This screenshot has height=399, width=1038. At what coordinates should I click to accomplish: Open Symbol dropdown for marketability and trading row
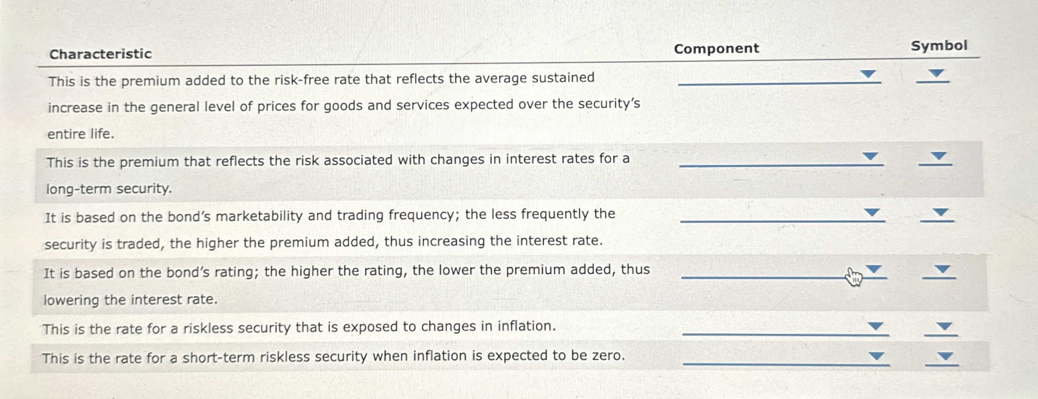[x=937, y=214]
